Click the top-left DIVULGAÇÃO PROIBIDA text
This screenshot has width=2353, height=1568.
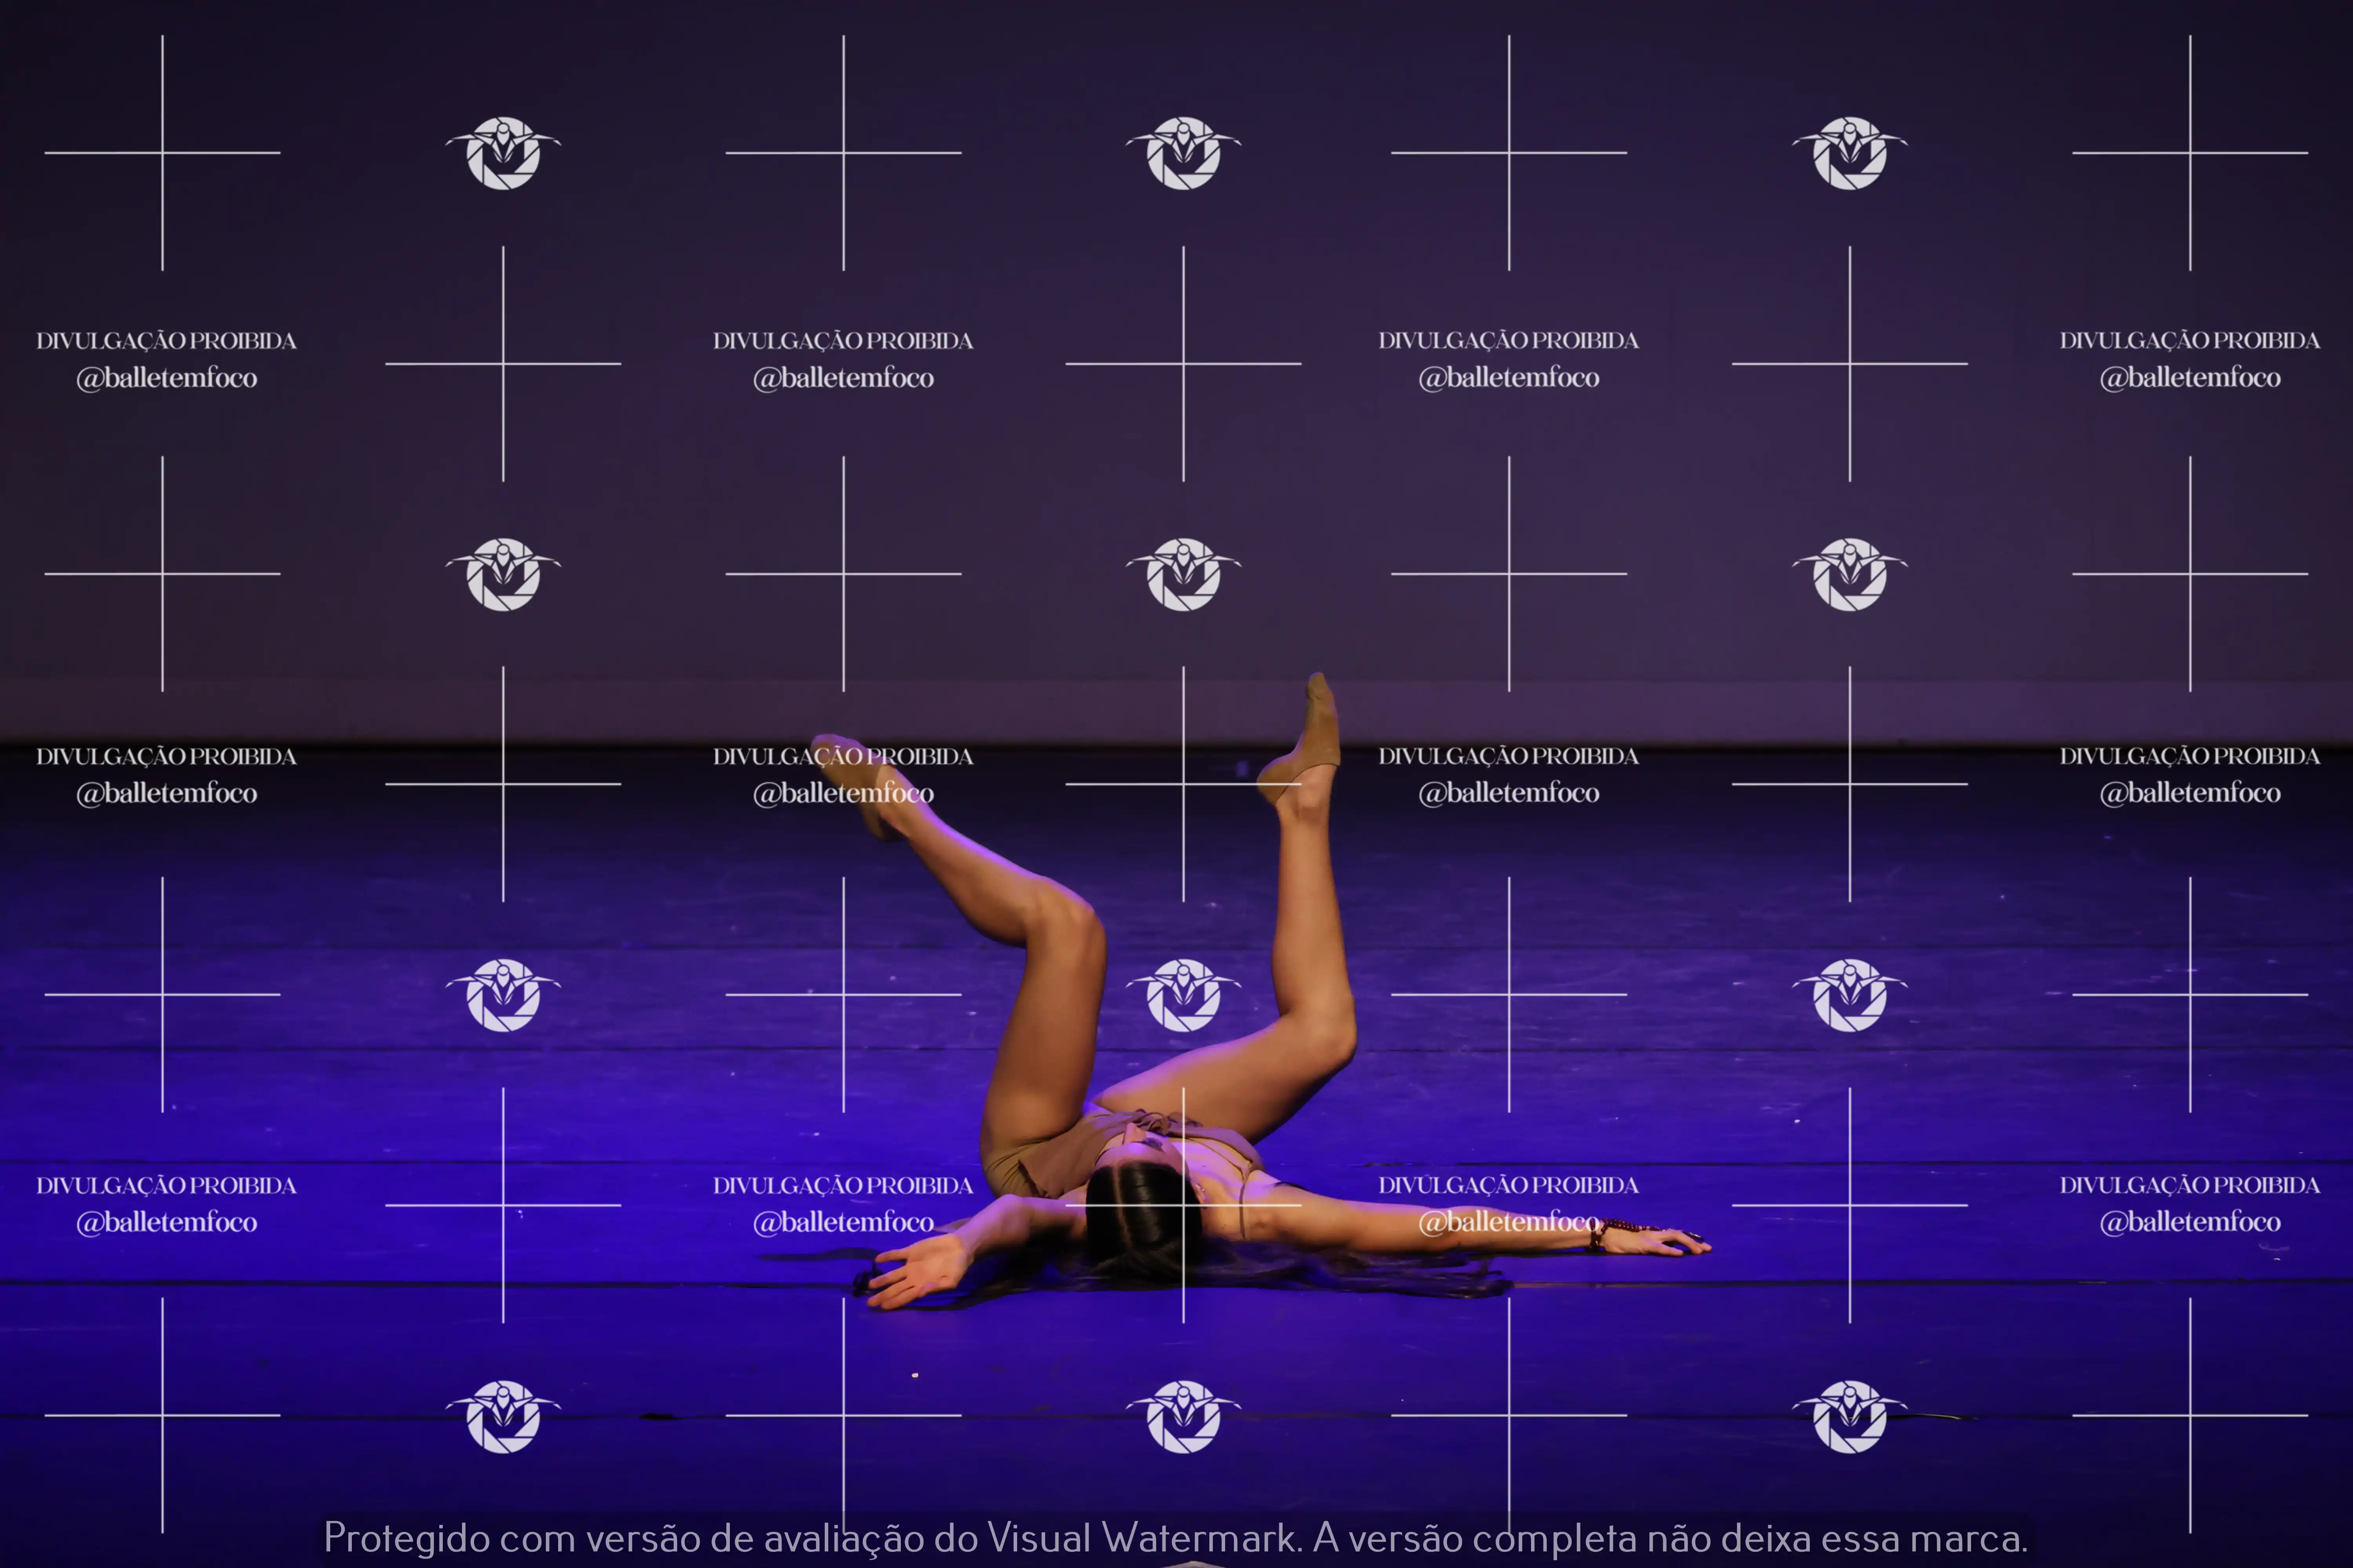pyautogui.click(x=166, y=341)
